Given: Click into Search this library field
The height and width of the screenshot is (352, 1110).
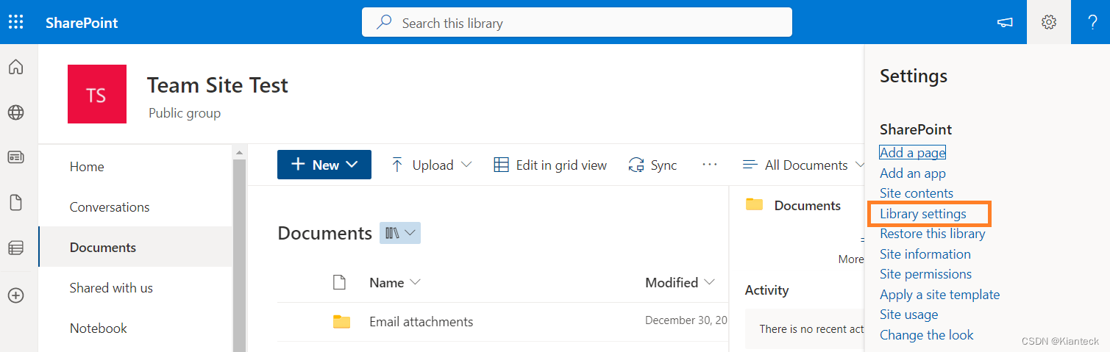Looking at the screenshot, I should point(577,22).
